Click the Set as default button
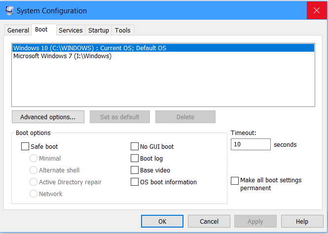328x234 pixels. pyautogui.click(x=120, y=117)
